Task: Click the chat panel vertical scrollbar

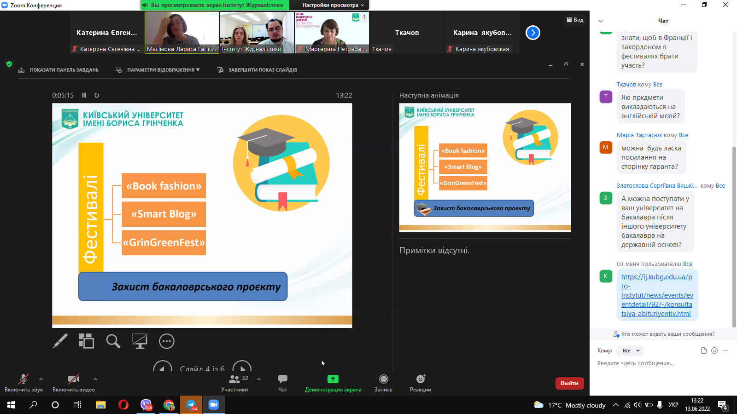Action: tap(734, 230)
